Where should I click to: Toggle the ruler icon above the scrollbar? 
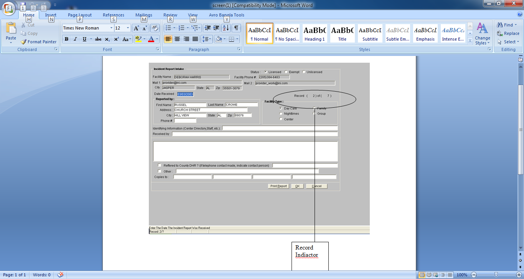click(x=521, y=59)
